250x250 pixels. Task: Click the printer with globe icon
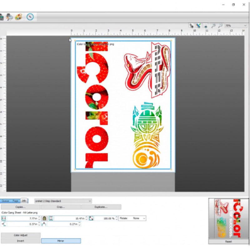pos(9,17)
